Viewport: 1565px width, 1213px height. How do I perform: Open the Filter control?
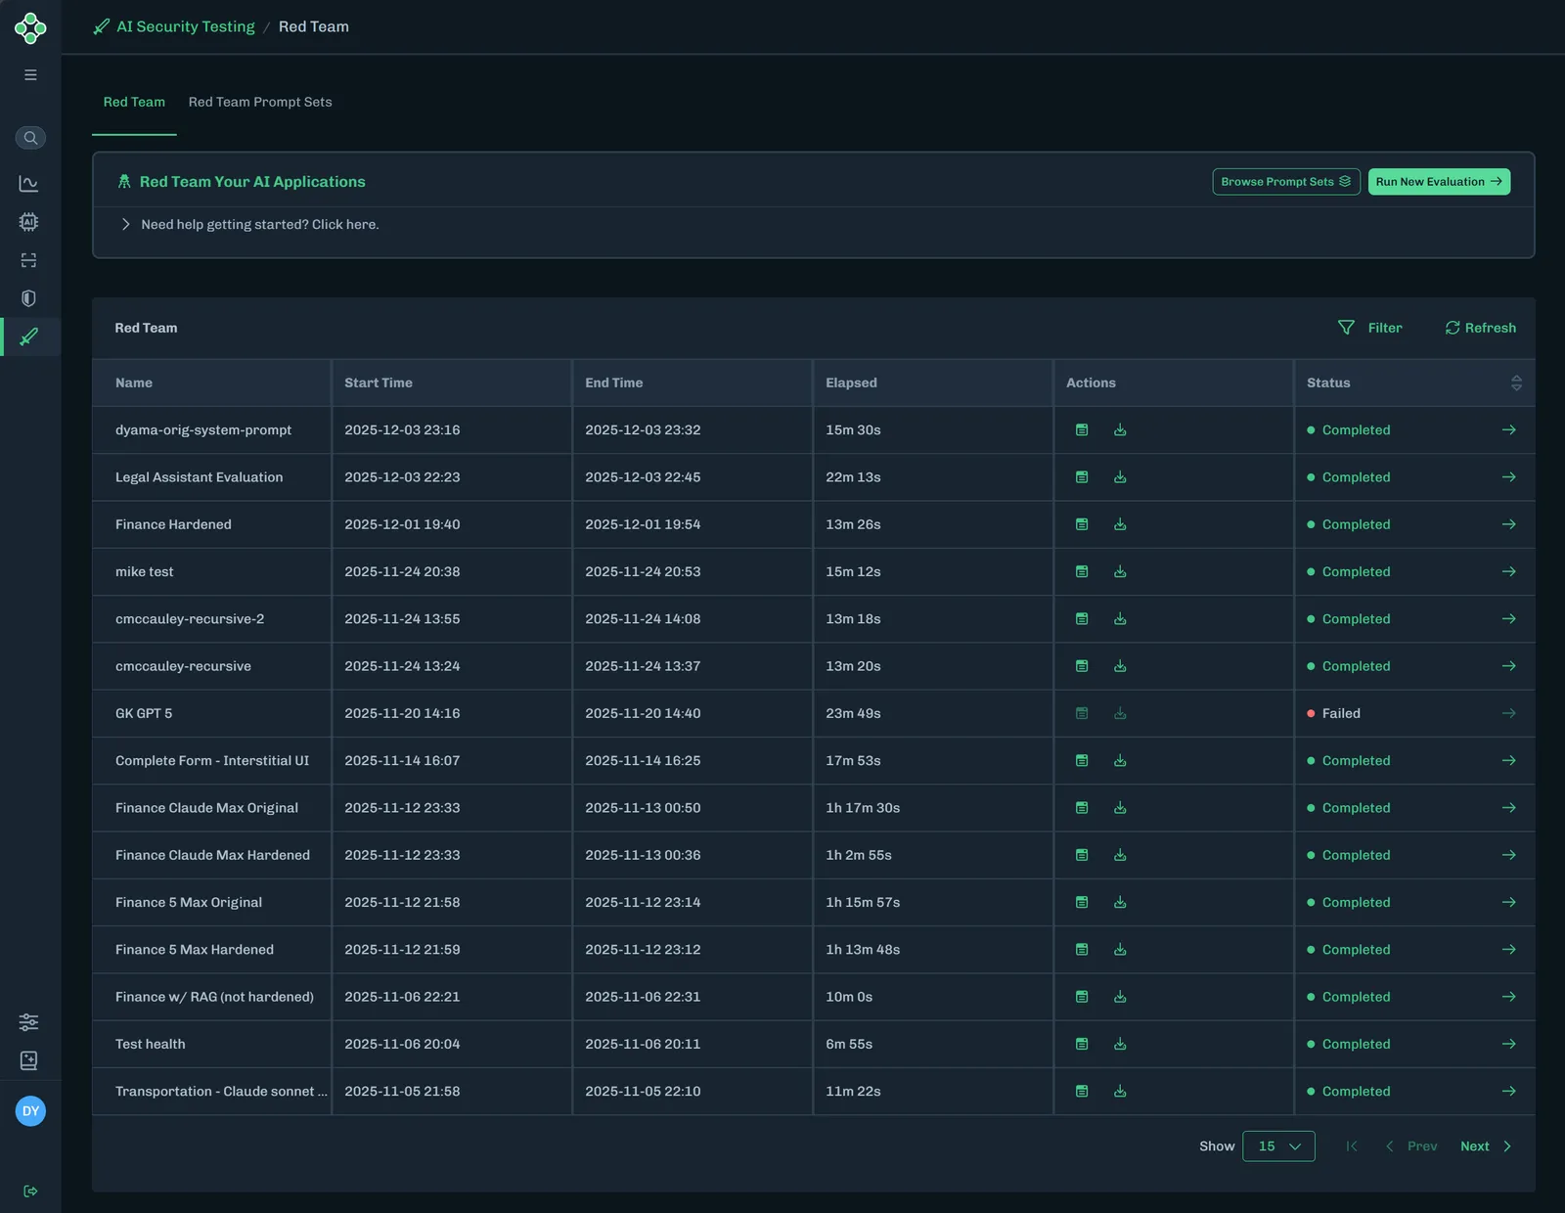[x=1369, y=328]
